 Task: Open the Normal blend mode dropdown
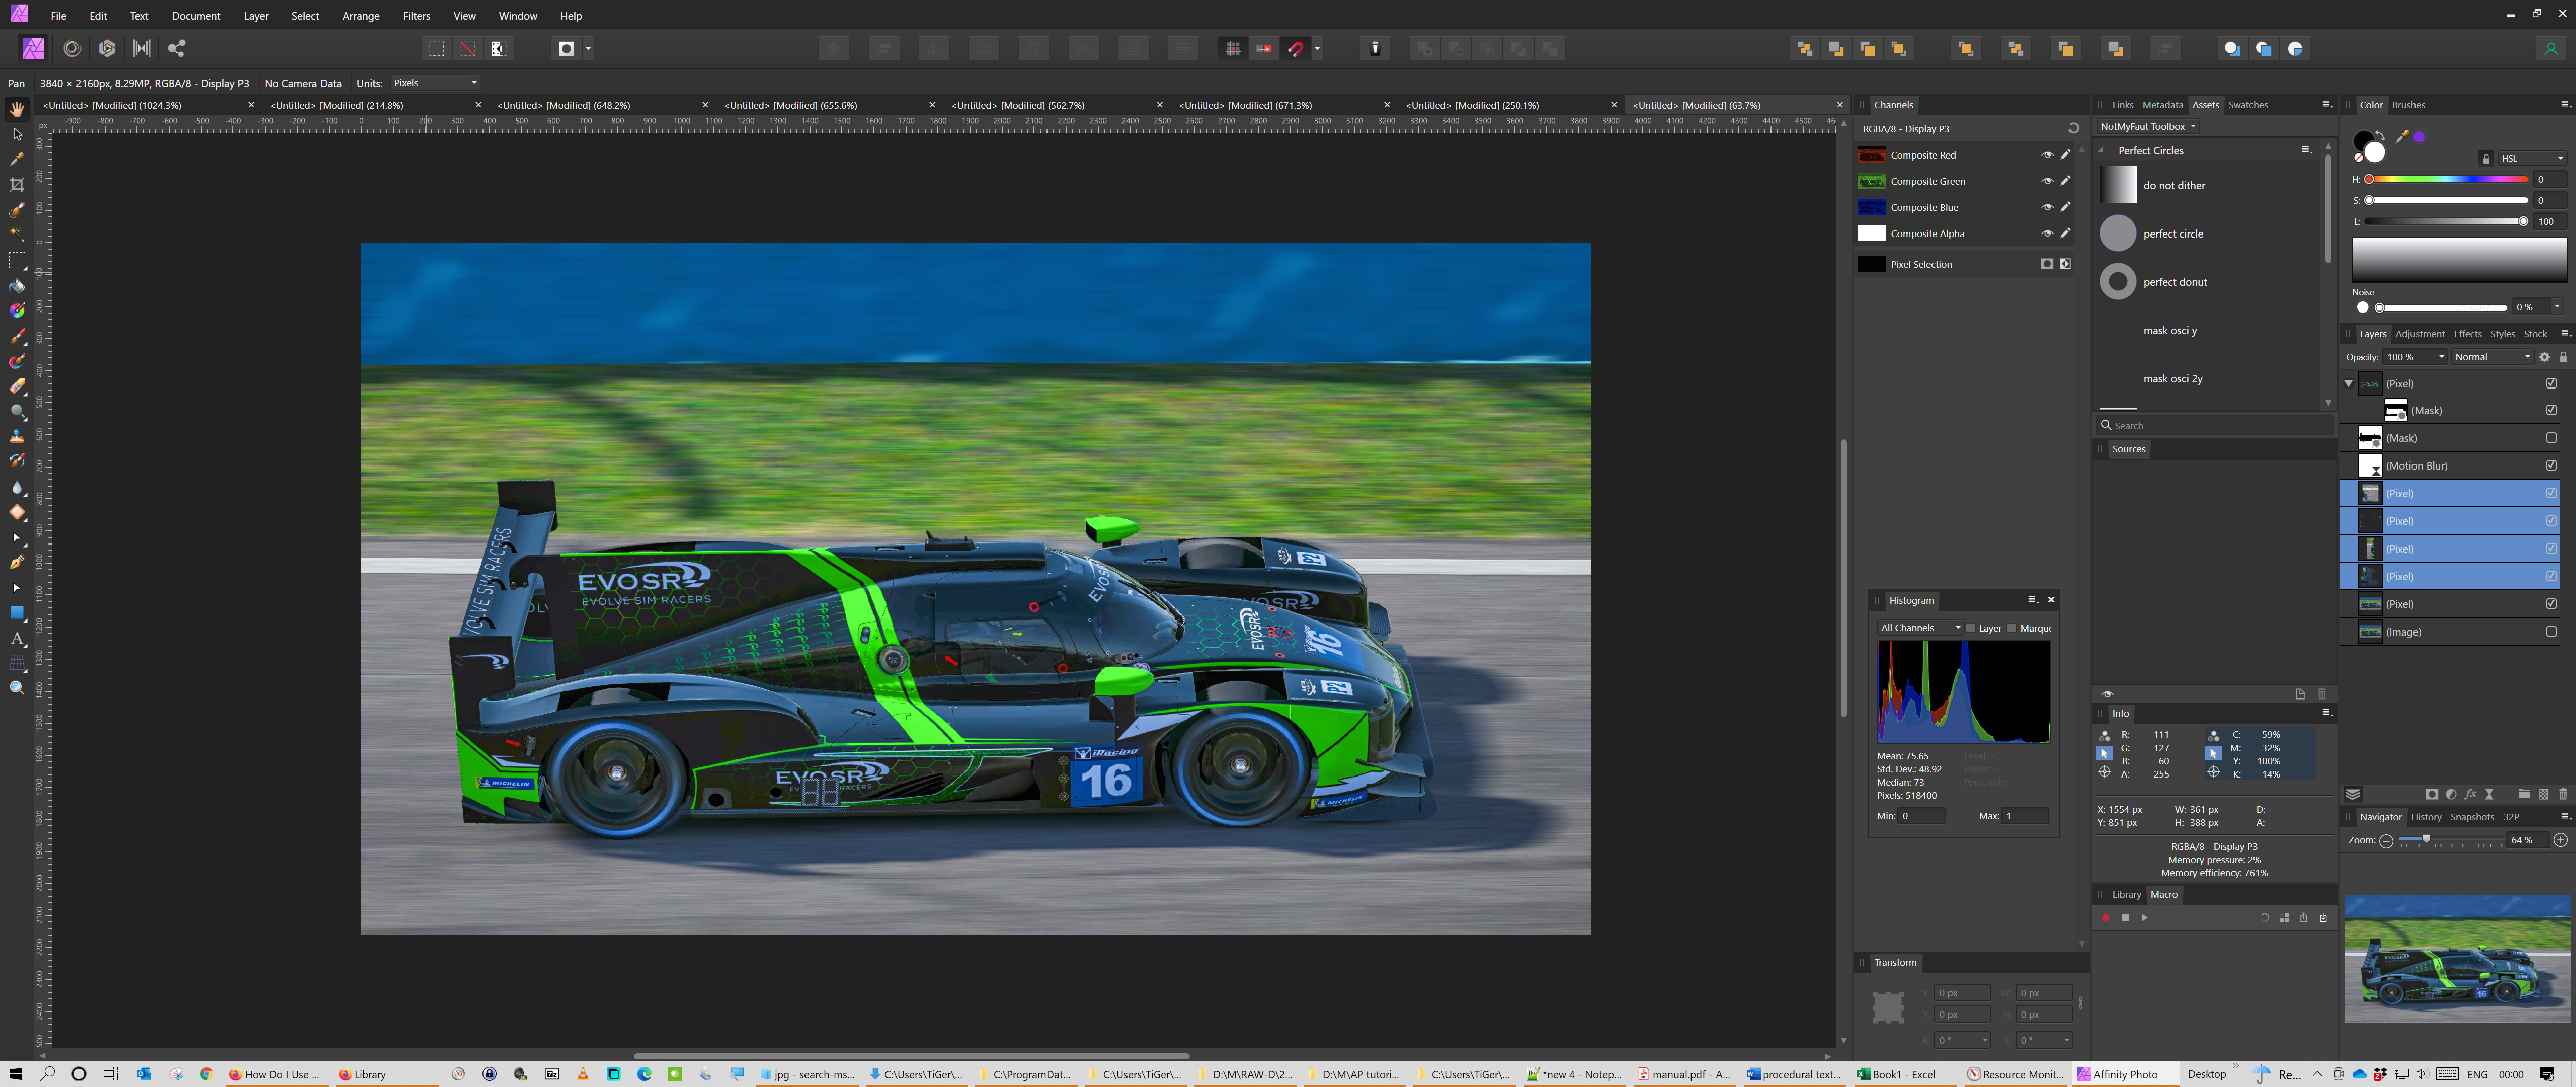tap(2491, 357)
